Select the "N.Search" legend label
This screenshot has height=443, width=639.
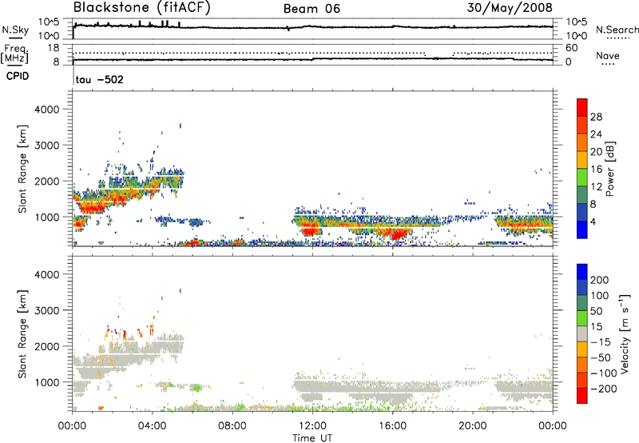point(617,30)
